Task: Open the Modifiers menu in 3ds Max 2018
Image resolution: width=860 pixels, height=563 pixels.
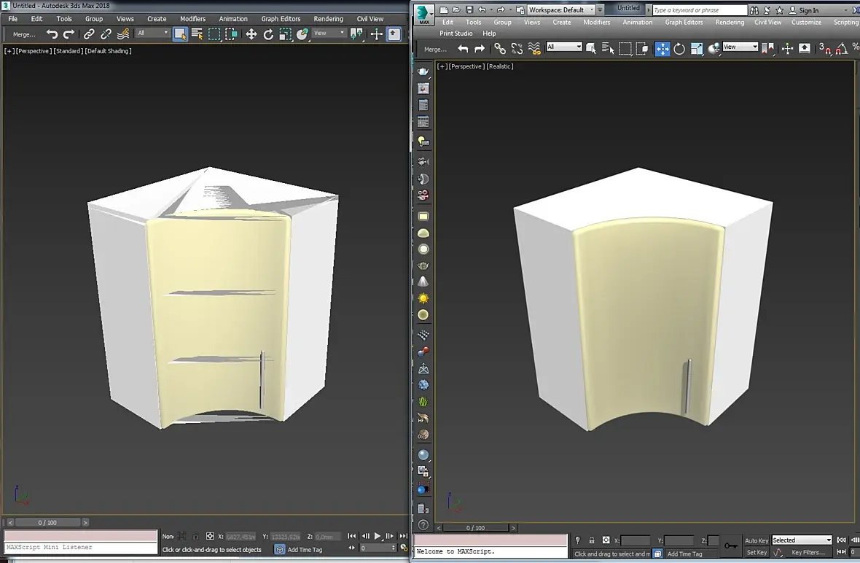Action: coord(192,19)
